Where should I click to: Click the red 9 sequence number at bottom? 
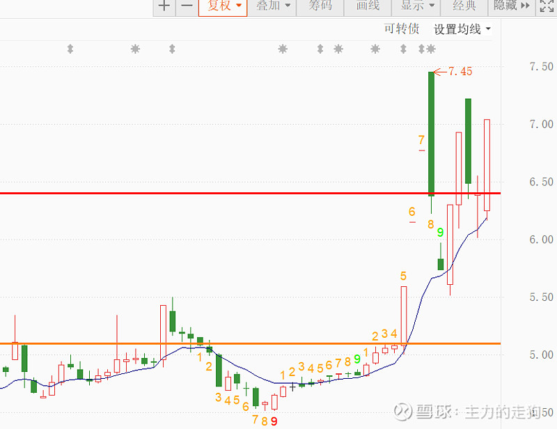point(274,421)
